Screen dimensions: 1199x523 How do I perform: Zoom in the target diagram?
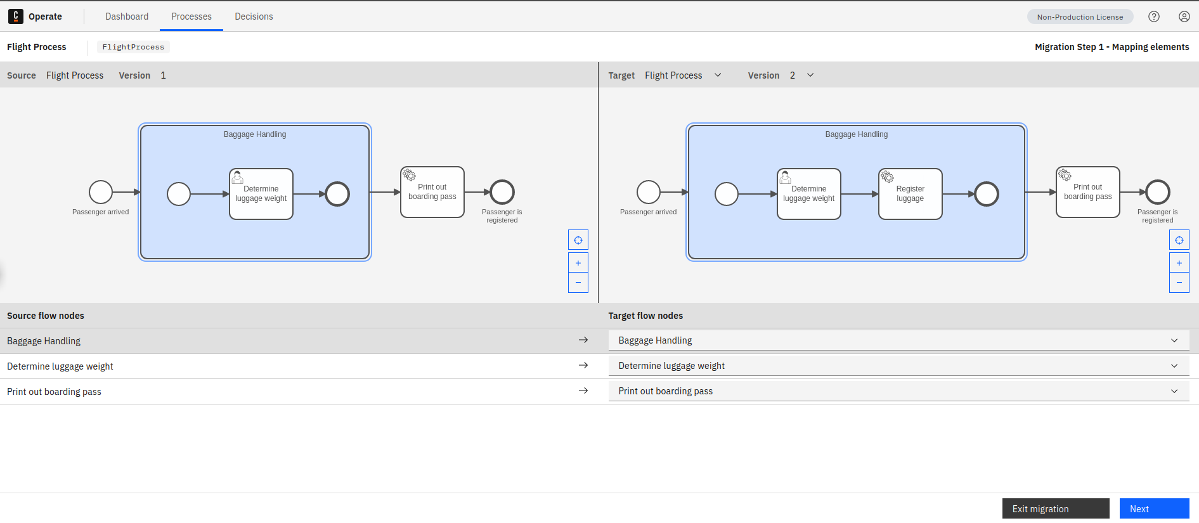point(1179,262)
